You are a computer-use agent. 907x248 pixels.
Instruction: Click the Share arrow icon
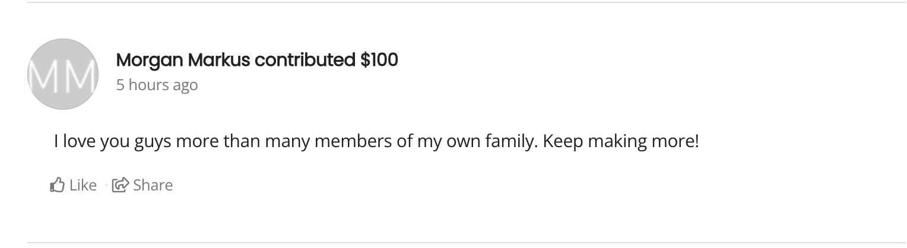pyautogui.click(x=120, y=185)
